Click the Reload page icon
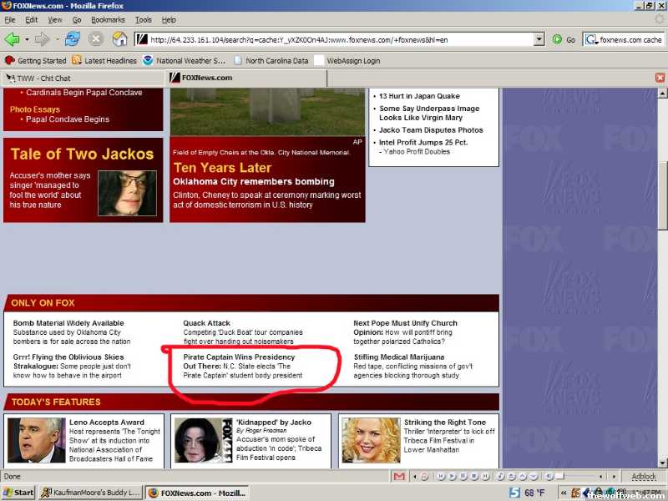Image resolution: width=668 pixels, height=501 pixels. click(x=73, y=39)
